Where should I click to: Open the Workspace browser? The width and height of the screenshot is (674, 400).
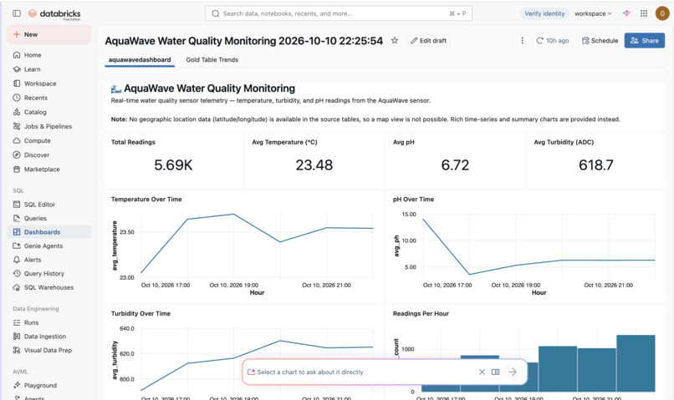click(x=49, y=84)
